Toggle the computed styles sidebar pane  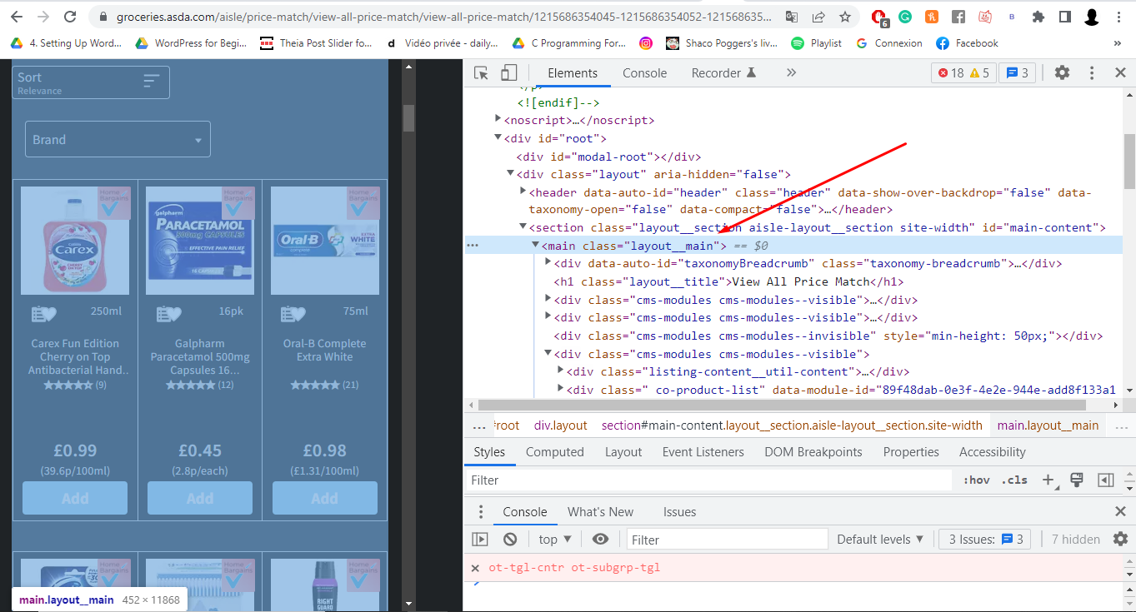pos(1106,480)
